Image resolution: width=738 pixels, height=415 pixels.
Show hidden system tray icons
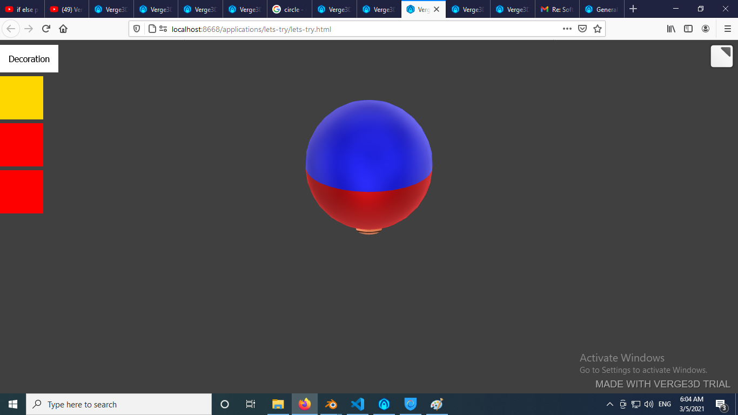pyautogui.click(x=610, y=404)
